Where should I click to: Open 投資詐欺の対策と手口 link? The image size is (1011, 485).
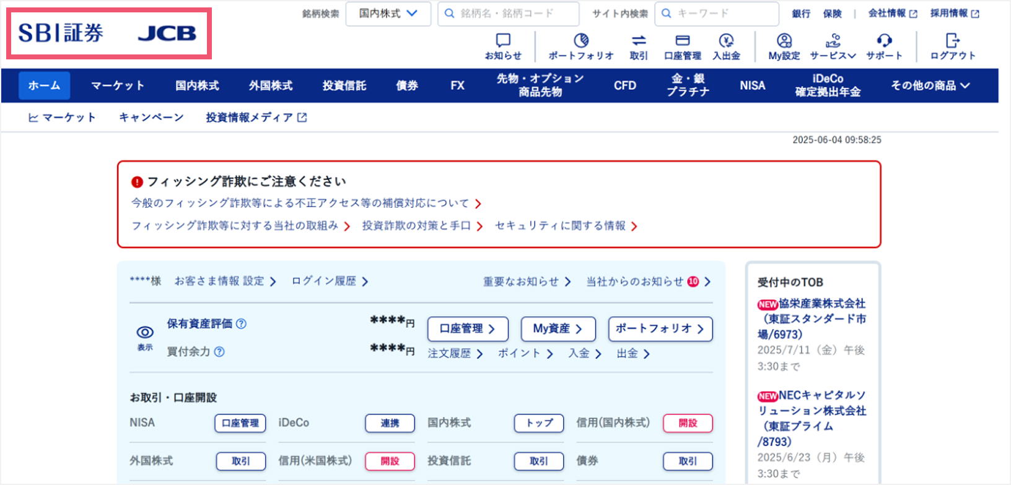tap(422, 226)
